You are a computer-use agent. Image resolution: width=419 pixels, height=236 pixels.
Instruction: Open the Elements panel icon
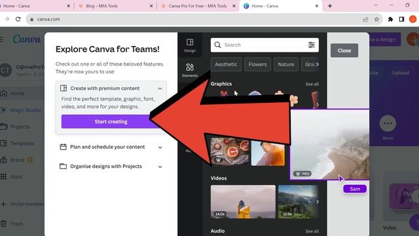tap(190, 70)
